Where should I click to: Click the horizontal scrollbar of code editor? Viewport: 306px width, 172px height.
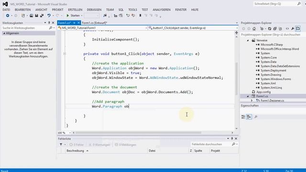138,133
